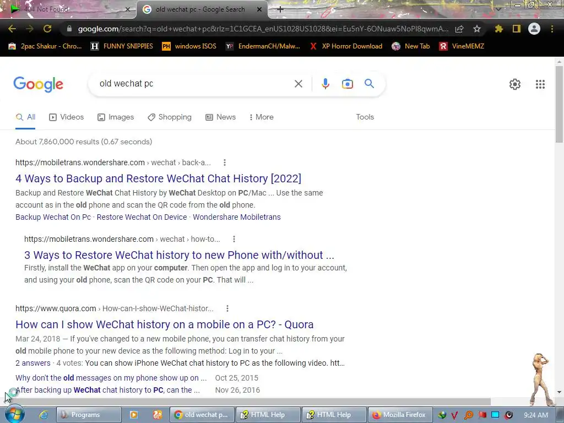Open Google quick settings gear

coord(515,84)
